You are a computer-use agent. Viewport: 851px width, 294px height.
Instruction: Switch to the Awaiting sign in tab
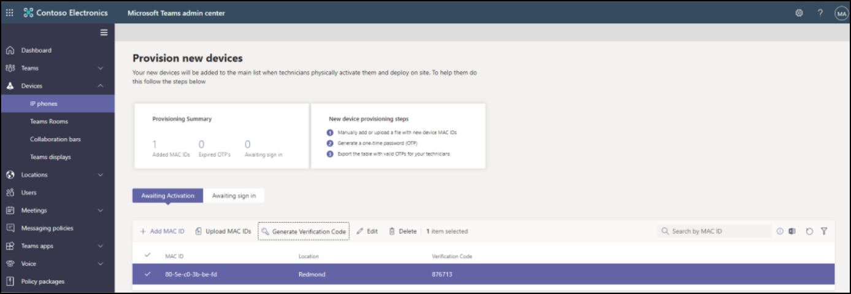pyautogui.click(x=234, y=196)
